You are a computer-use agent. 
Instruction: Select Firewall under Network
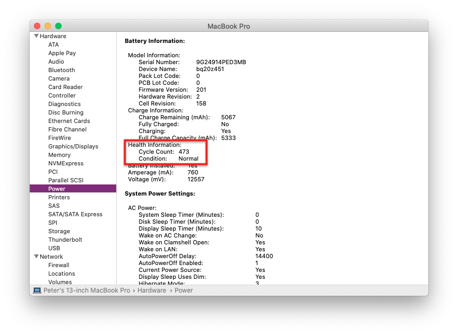coord(59,265)
